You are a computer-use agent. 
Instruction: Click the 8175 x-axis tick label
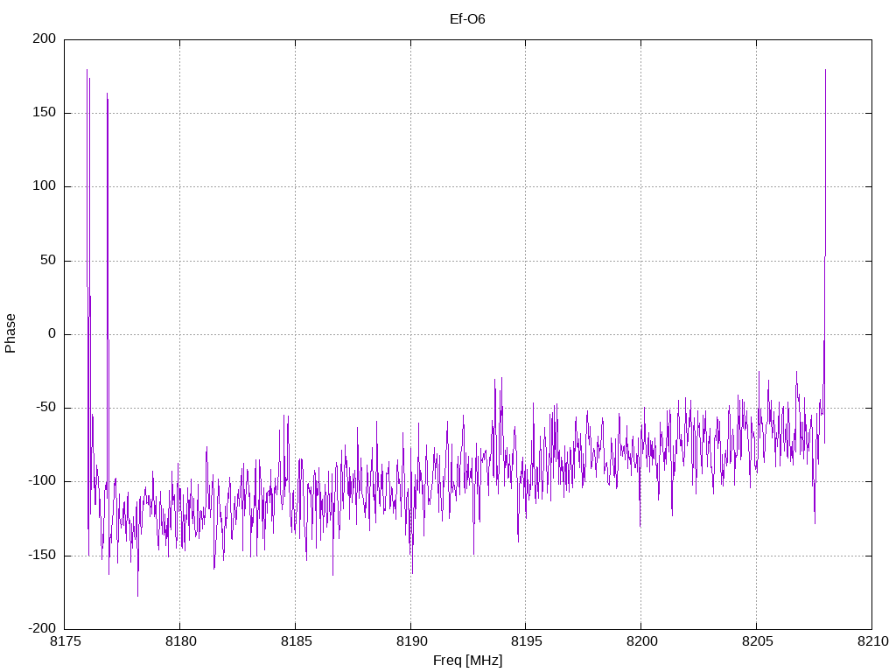pyautogui.click(x=65, y=641)
